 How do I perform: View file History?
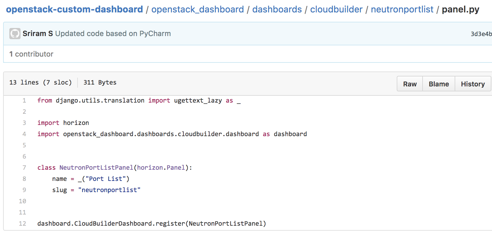(473, 84)
